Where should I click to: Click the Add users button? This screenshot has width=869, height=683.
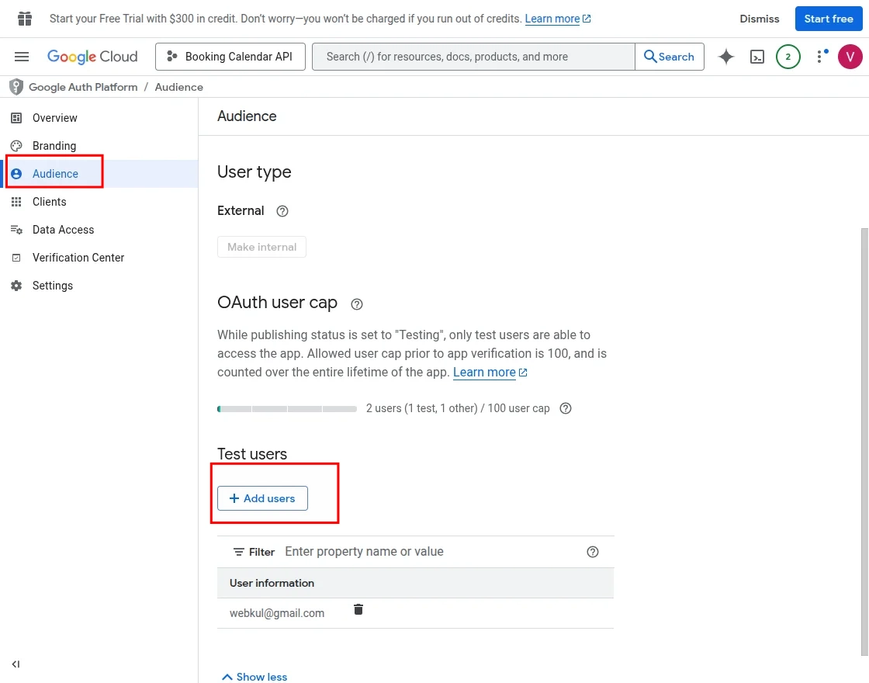coord(262,498)
